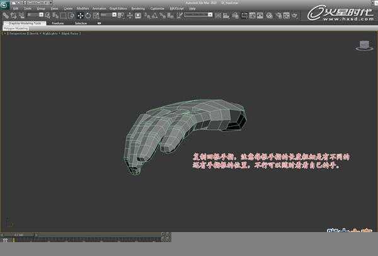This screenshot has height=256, width=378.
Task: Open the Animation menu
Action: [x=100, y=8]
